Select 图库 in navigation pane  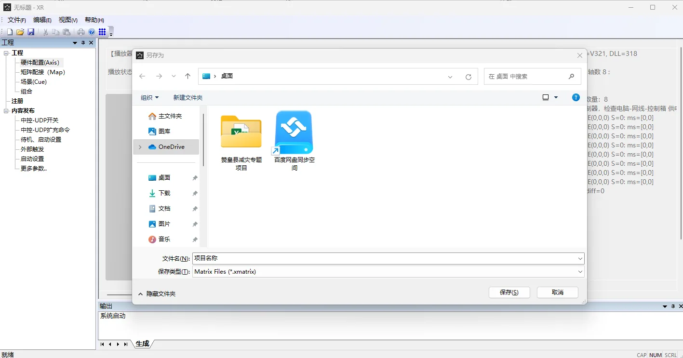tap(160, 131)
